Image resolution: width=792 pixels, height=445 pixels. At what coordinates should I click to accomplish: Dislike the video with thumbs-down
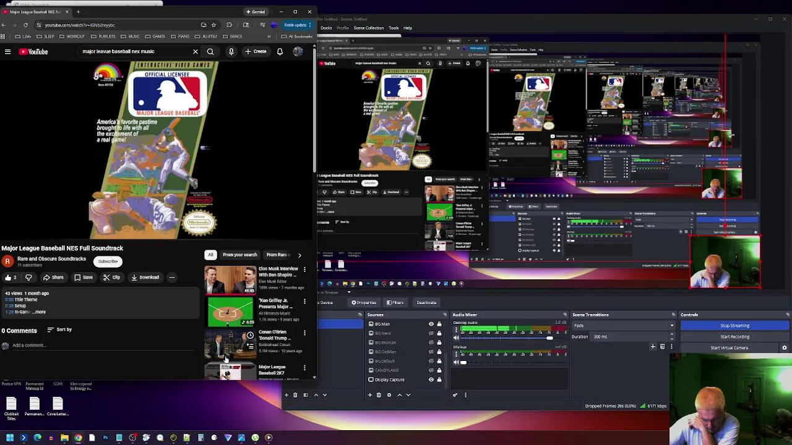click(28, 278)
